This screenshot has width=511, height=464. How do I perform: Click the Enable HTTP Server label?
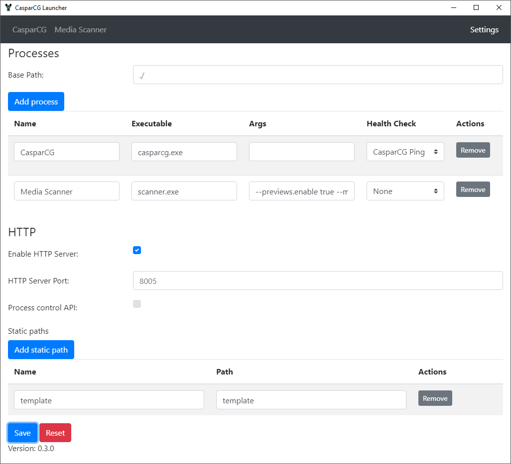tap(43, 254)
